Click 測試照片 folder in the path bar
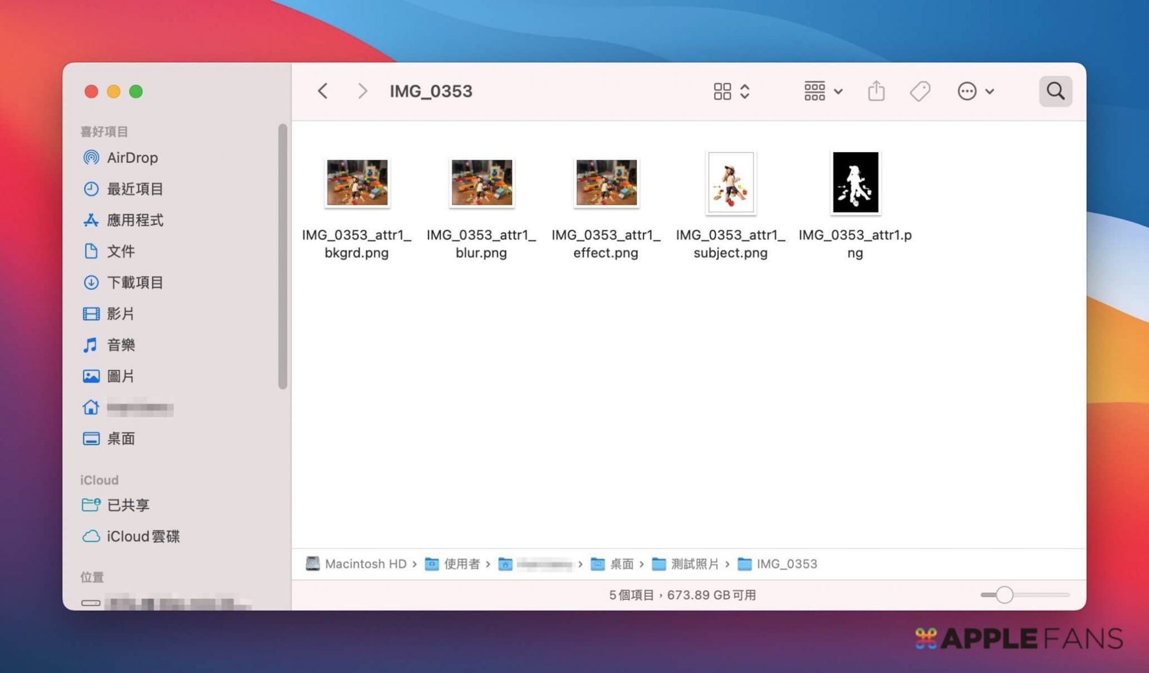This screenshot has width=1149, height=673. 694,564
